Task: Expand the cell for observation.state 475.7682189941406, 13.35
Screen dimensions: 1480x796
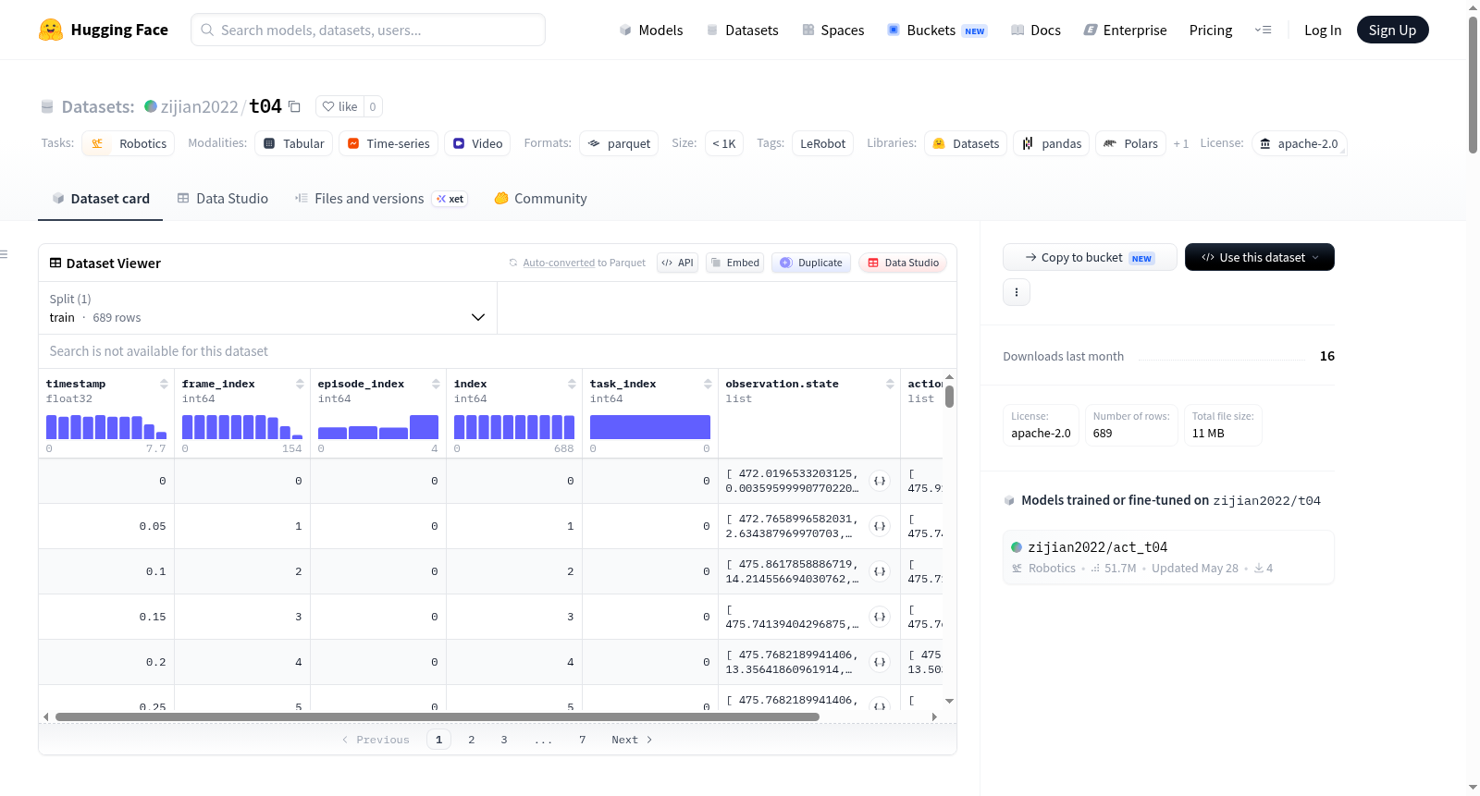Action: [880, 662]
